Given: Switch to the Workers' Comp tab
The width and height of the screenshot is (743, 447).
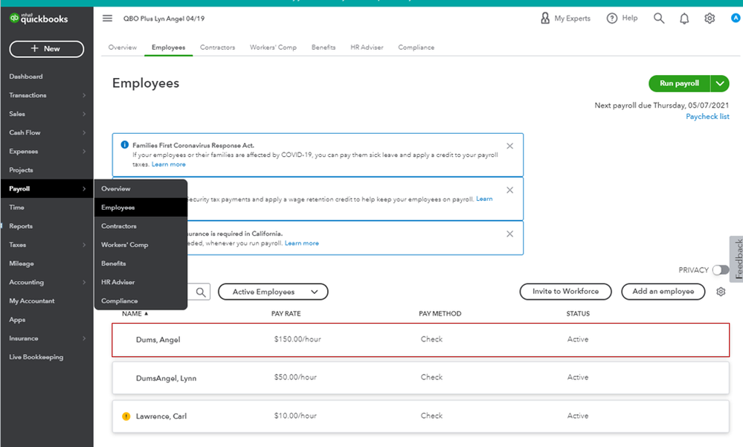Looking at the screenshot, I should coord(273,48).
